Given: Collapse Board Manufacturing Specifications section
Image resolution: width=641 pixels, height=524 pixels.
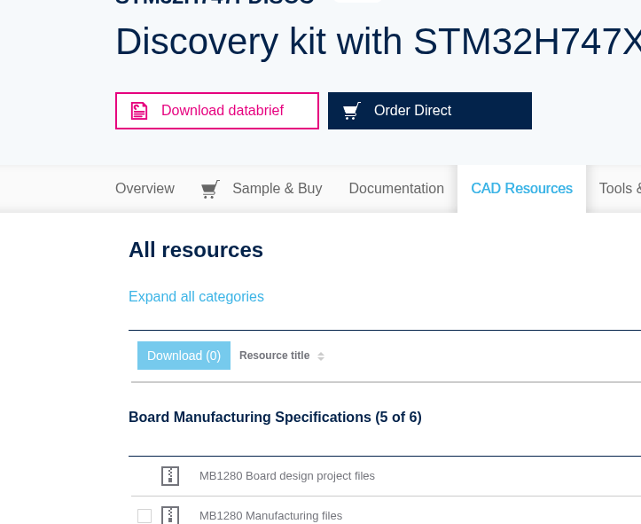Looking at the screenshot, I should point(275,417).
